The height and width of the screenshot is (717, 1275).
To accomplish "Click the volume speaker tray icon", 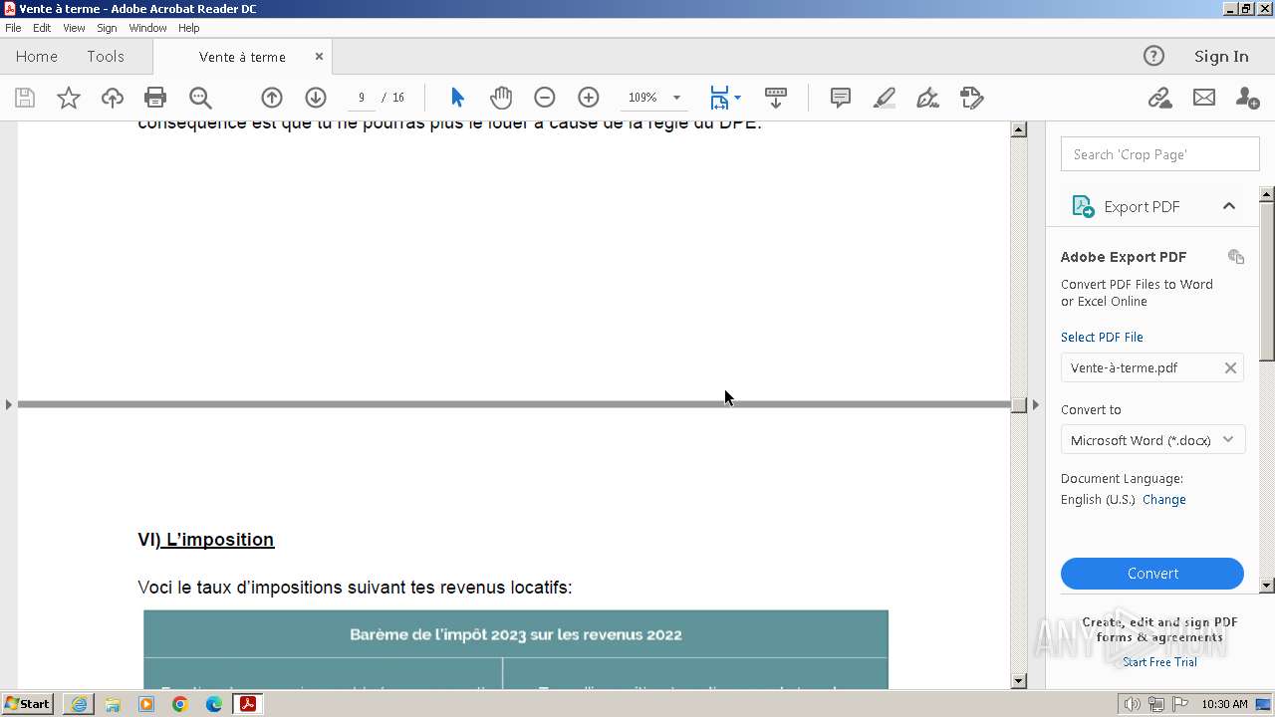I will 1132,704.
